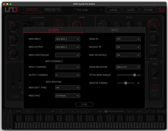Open the RECEIVE PC dropdown
The image size is (168, 131).
pos(128,47)
